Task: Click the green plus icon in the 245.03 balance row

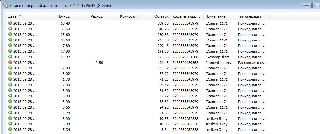Action: pyautogui.click(x=10, y=40)
